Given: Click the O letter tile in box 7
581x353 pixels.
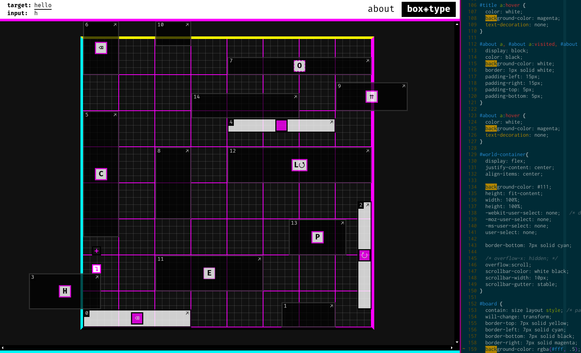Looking at the screenshot, I should (x=300, y=66).
